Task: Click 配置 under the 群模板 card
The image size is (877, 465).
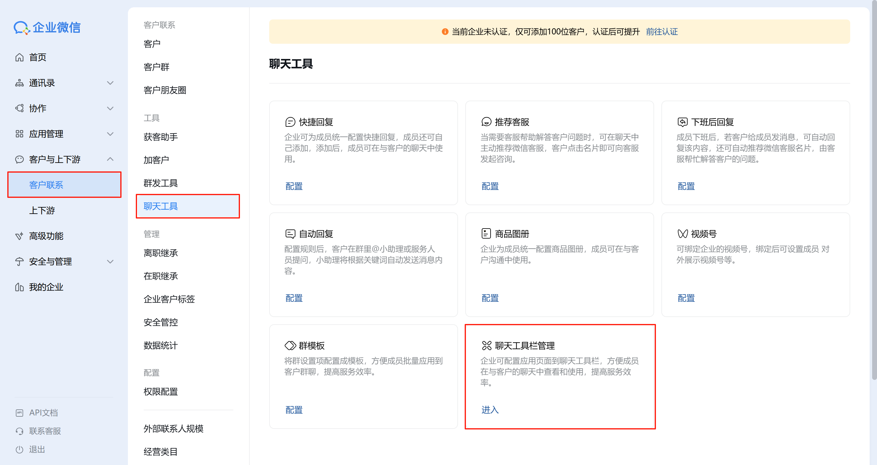Action: (294, 410)
